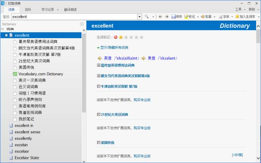This screenshot has height=163, width=261.
Task: Click the excellent sense entry icon
Action: [x=11, y=132]
